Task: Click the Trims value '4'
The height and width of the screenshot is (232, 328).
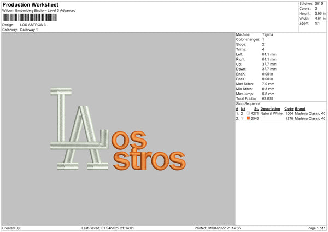Action: (x=263, y=49)
